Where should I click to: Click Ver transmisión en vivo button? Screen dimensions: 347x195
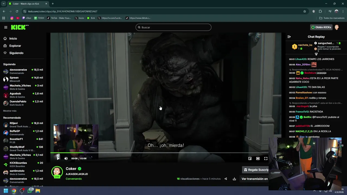click(254, 179)
